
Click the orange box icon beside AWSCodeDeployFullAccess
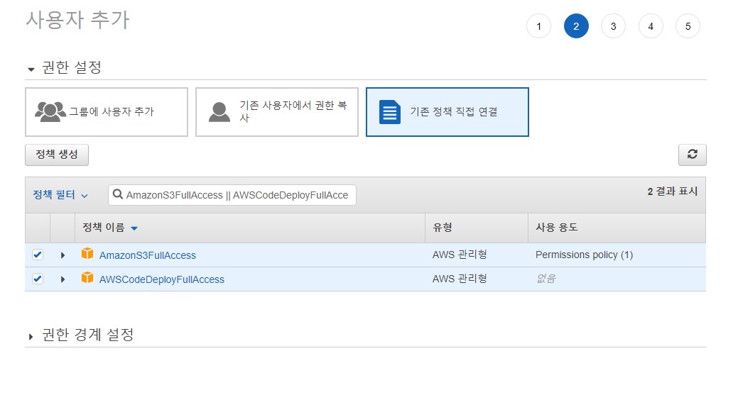(87, 278)
